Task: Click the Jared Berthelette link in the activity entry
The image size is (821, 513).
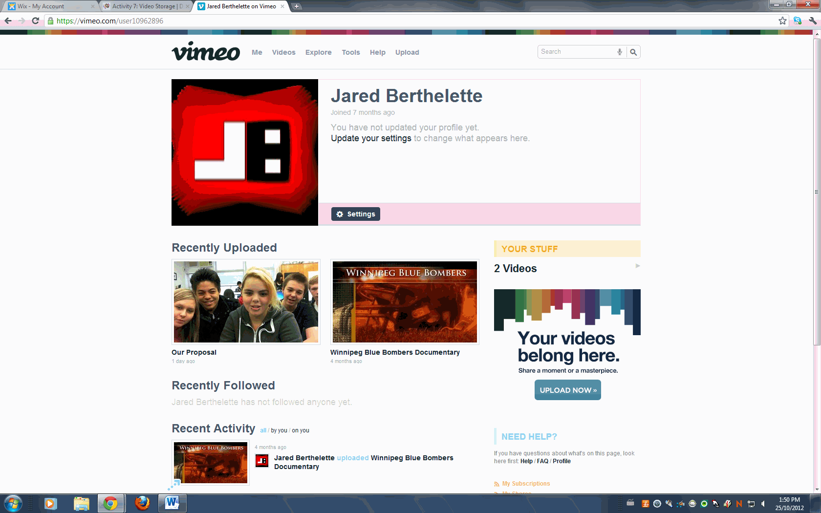Action: click(304, 458)
